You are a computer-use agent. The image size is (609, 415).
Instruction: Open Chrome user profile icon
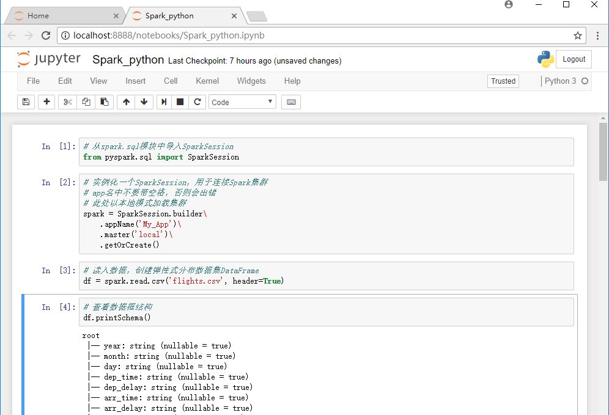pos(508,4)
